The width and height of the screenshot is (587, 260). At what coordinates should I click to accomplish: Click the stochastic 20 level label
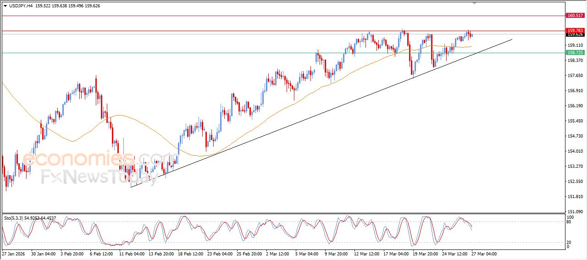pyautogui.click(x=570, y=242)
